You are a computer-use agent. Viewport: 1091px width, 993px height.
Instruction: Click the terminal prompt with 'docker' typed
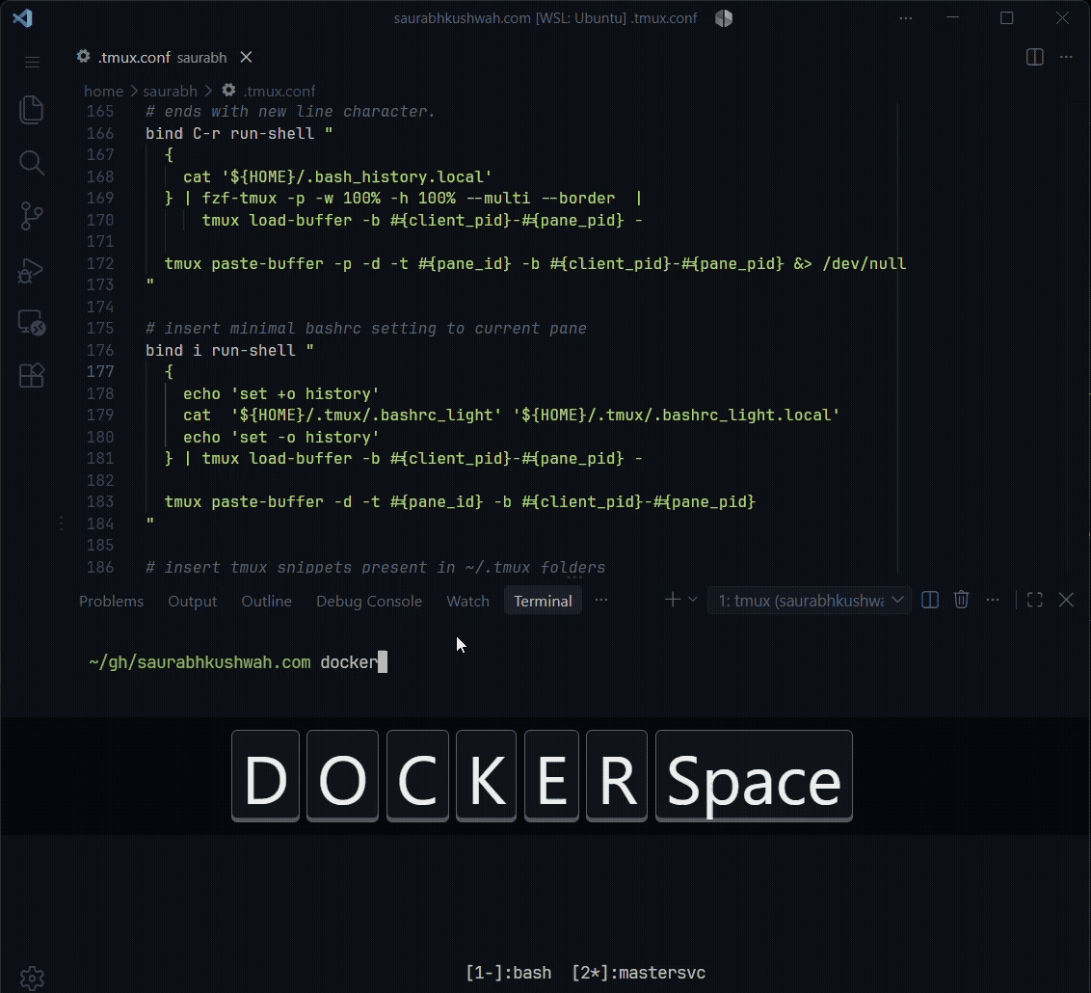click(238, 661)
